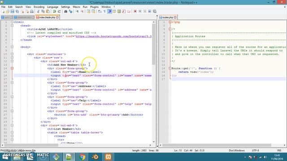287x161 pixels.
Task: Open the Document Map toolbar icon
Action: (x=119, y=12)
